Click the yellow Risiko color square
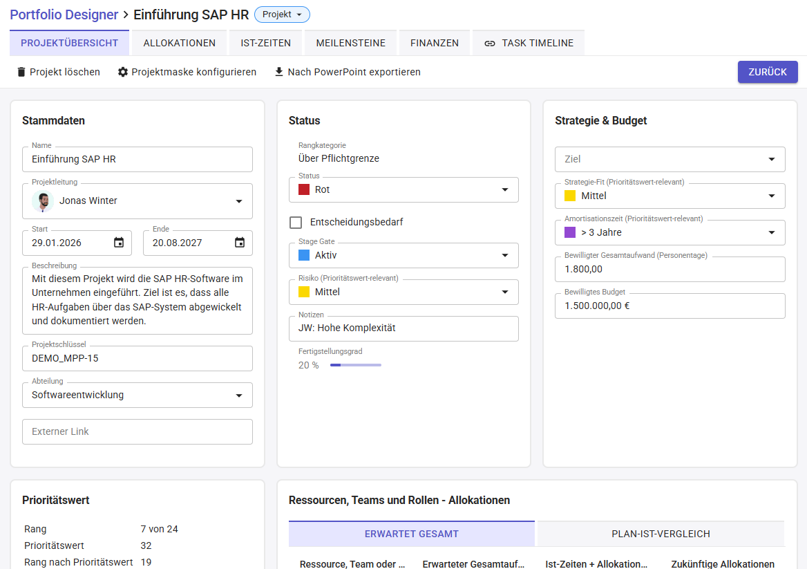This screenshot has height=569, width=807. (304, 292)
